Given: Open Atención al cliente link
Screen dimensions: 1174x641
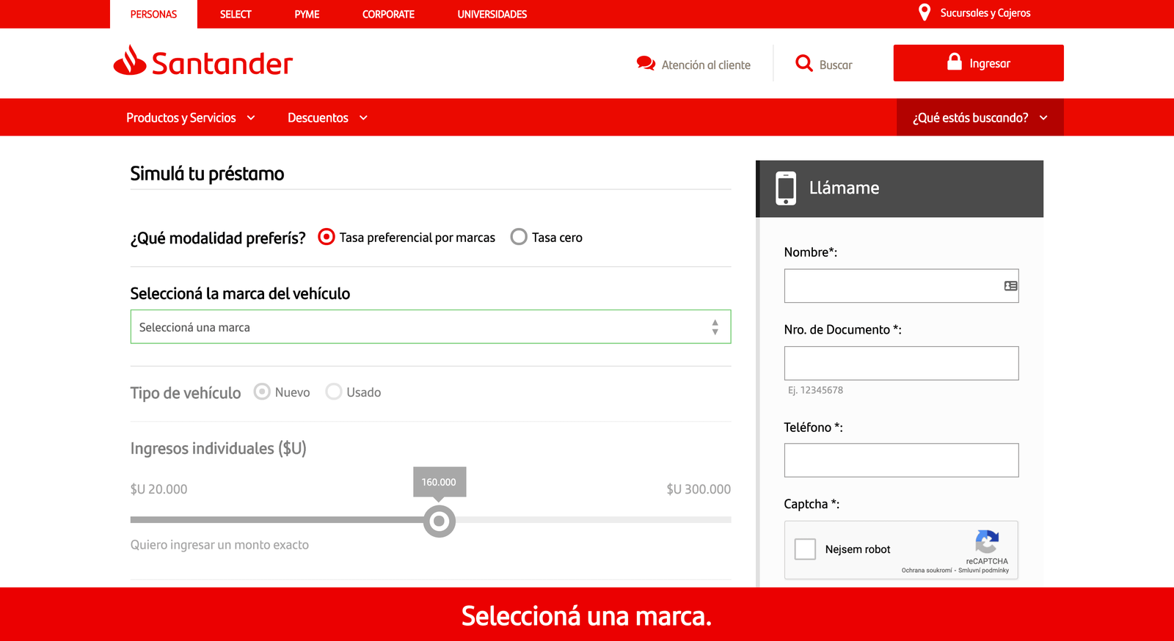Looking at the screenshot, I should [x=706, y=65].
